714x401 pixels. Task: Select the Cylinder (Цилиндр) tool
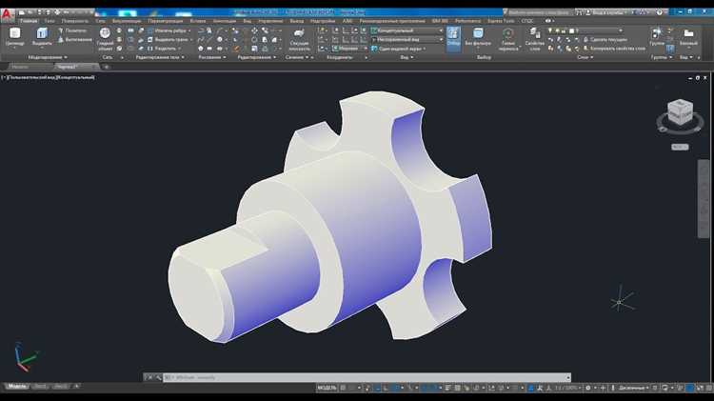pos(14,37)
